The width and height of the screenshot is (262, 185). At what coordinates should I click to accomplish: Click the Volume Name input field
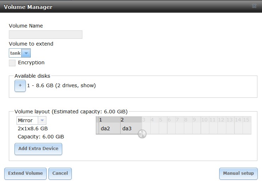pyautogui.click(x=46, y=35)
